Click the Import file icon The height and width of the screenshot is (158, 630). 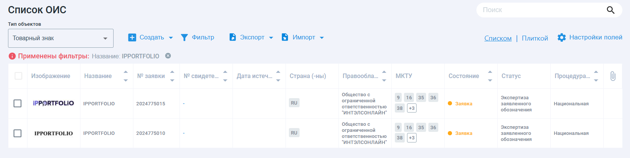(x=285, y=37)
